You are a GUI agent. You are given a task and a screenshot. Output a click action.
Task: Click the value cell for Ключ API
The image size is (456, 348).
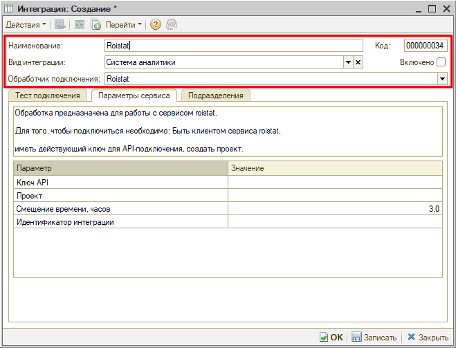pyautogui.click(x=336, y=182)
